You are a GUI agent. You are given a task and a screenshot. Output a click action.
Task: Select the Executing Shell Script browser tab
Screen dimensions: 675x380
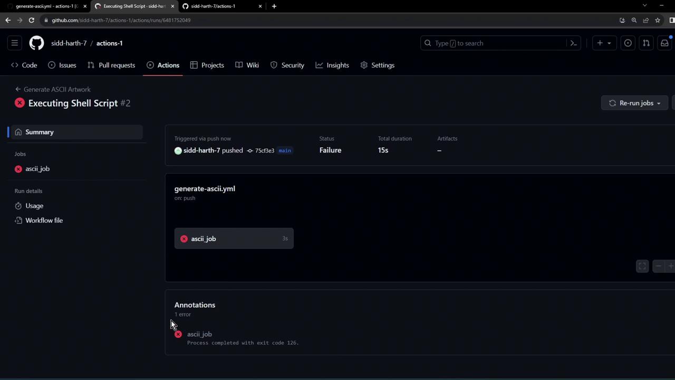134,6
